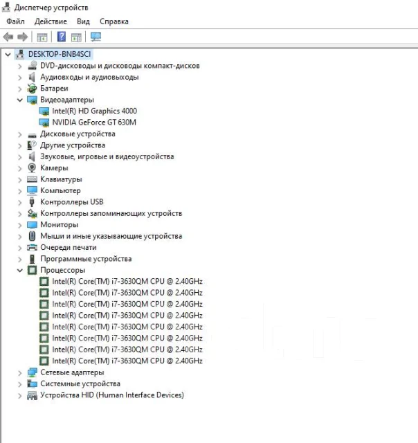
Task: Open the Файл menu
Action: pyautogui.click(x=15, y=21)
